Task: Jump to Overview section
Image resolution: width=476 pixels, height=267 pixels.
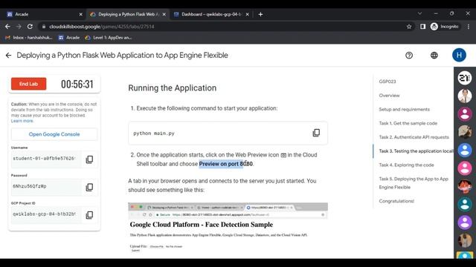Action: coord(389,96)
